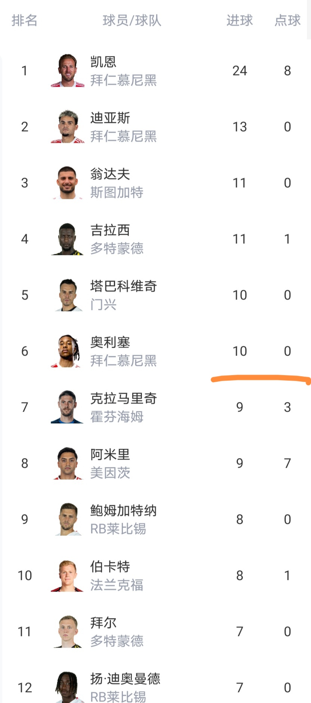Select the avatar beside 阿米里
The height and width of the screenshot is (703, 311).
point(68,463)
